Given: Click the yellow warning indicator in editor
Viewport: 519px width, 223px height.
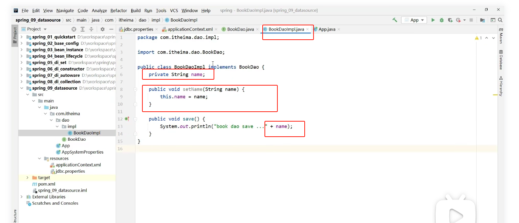Looking at the screenshot, I should [478, 38].
